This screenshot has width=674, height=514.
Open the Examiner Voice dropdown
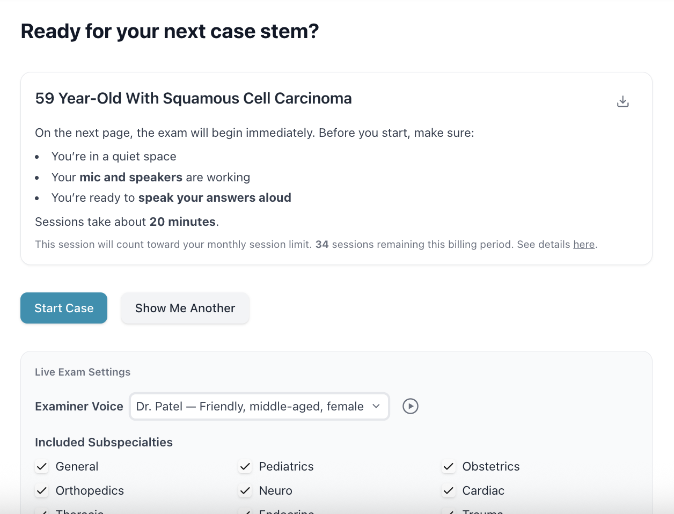tap(259, 407)
